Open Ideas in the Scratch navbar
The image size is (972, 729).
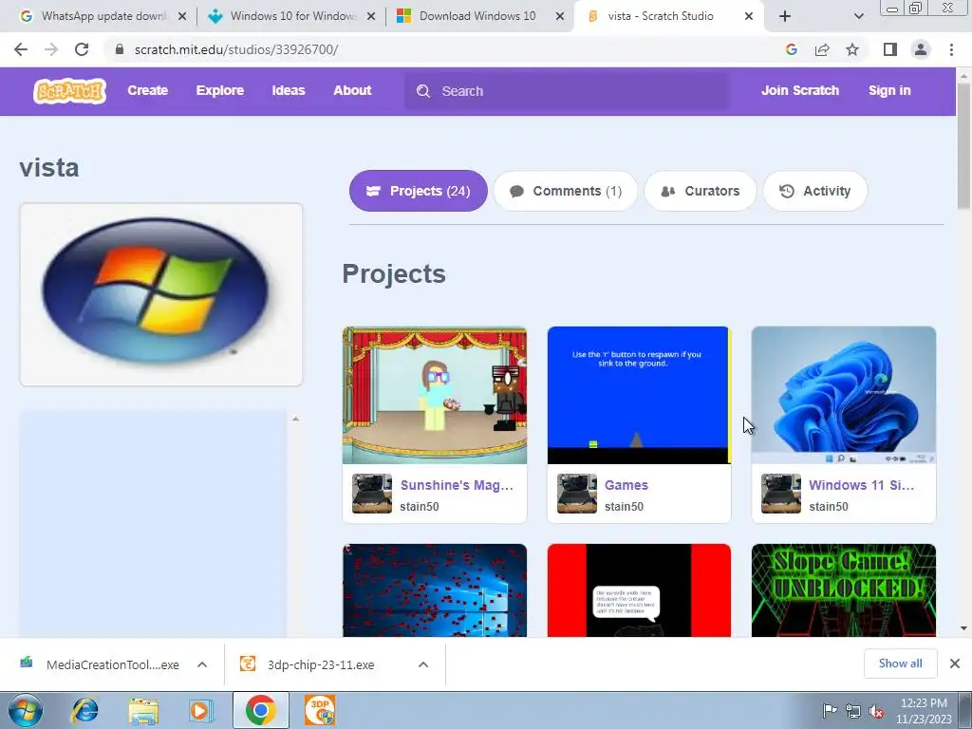[289, 90]
